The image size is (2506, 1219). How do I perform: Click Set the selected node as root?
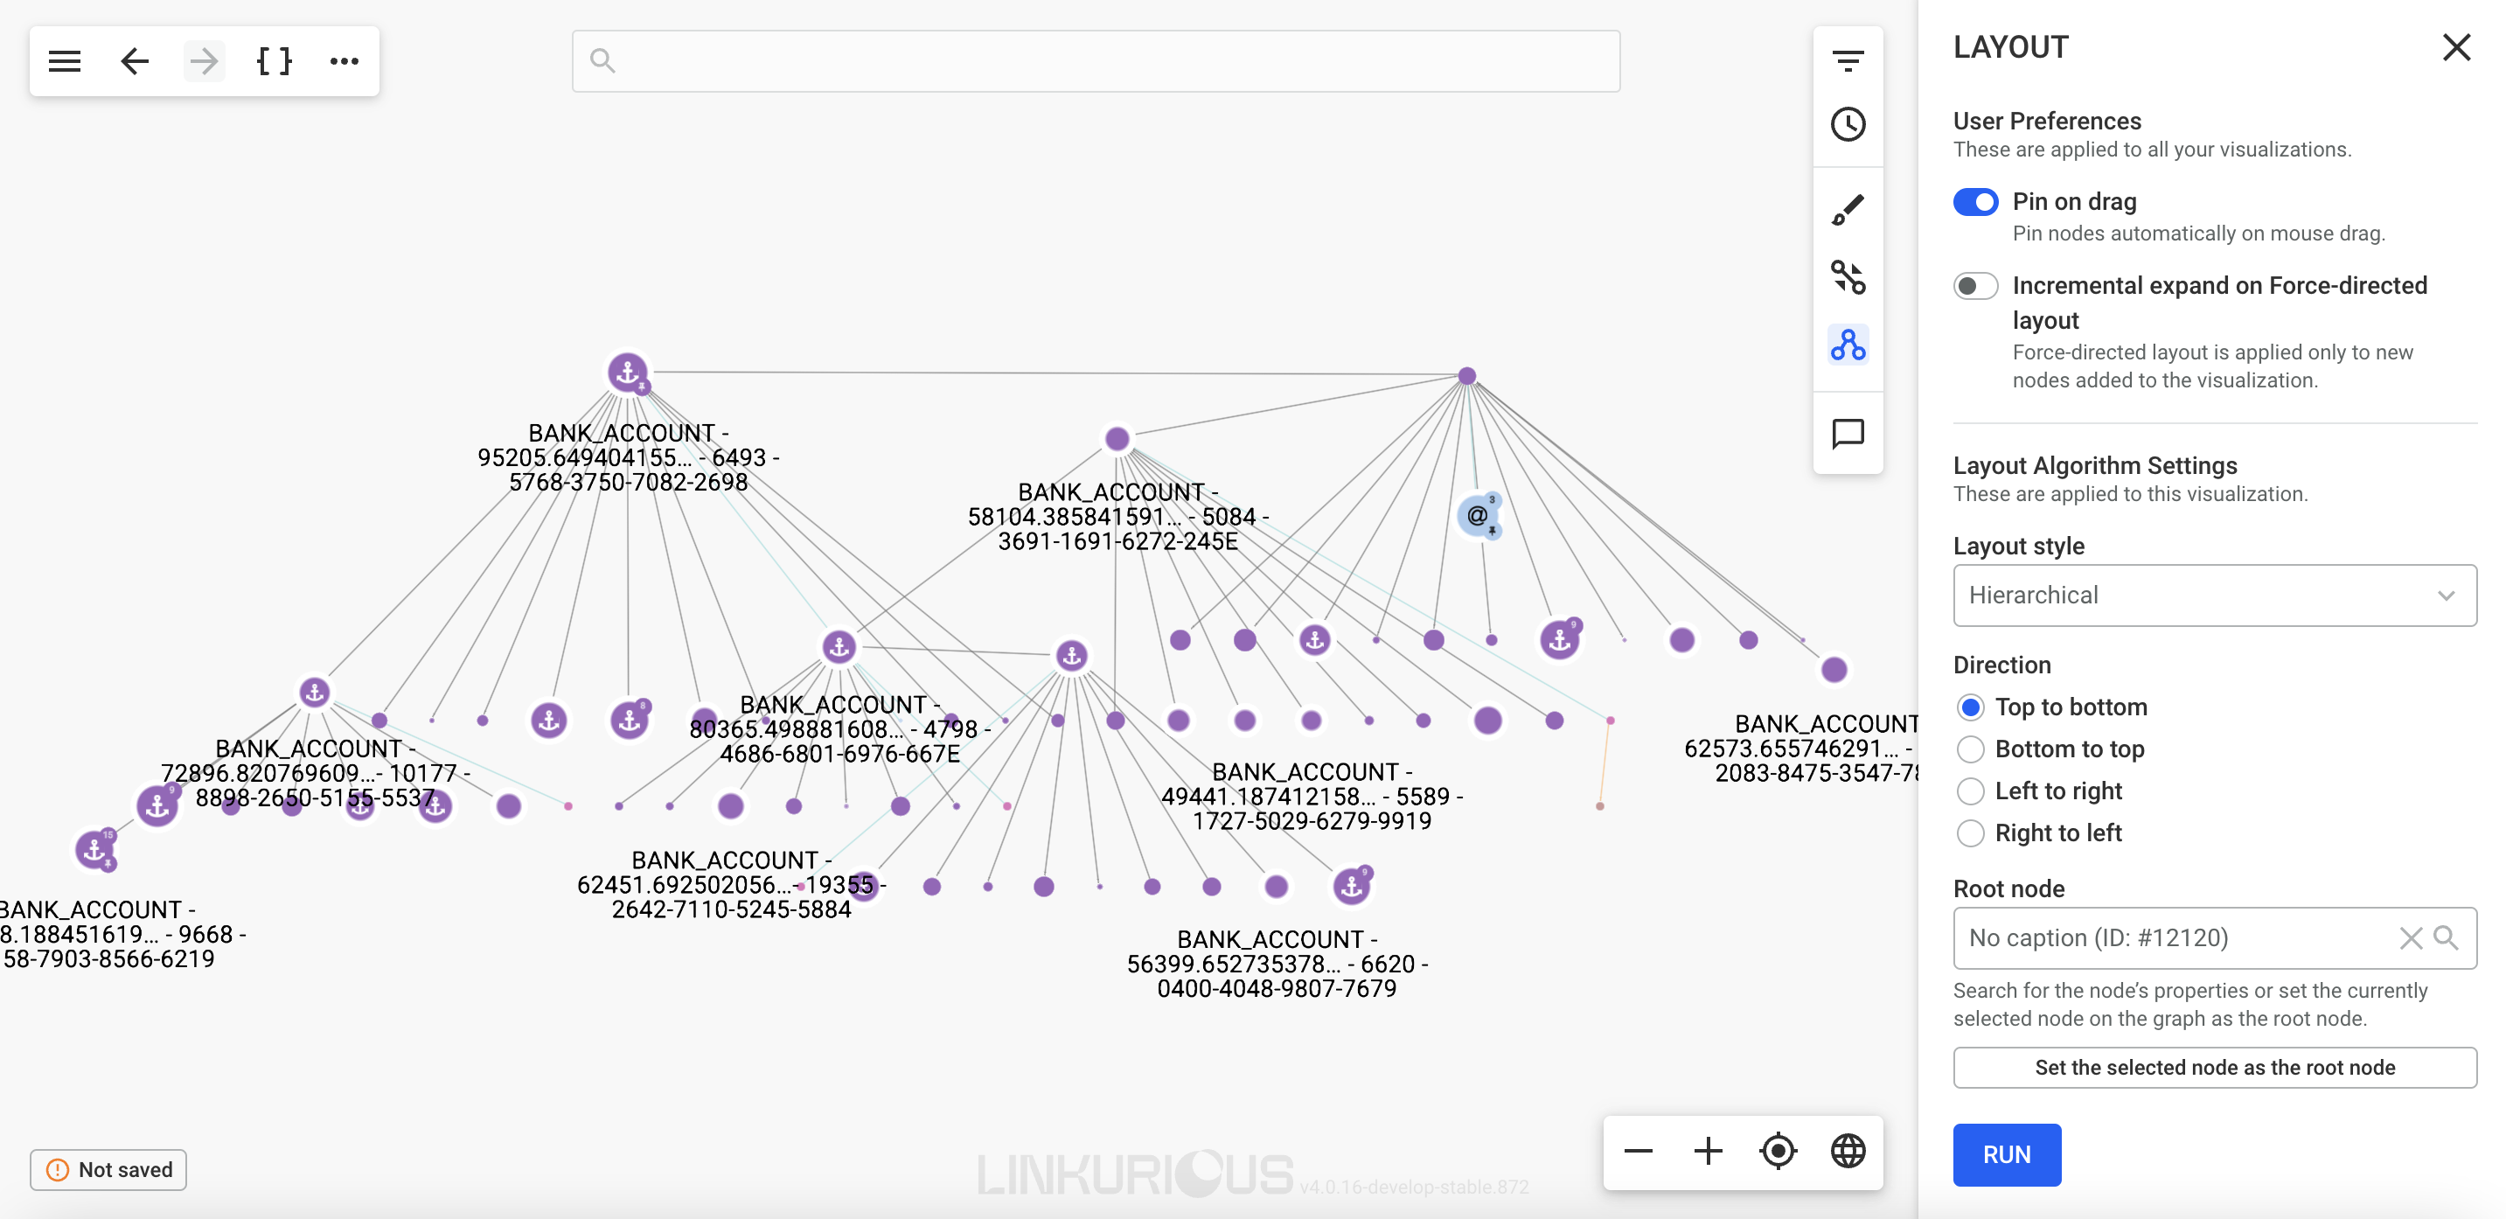pos(2213,1067)
